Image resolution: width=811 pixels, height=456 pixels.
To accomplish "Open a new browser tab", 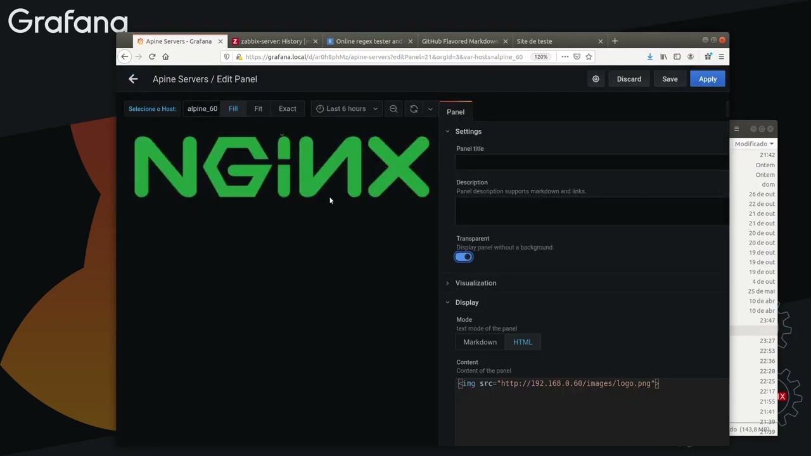I will coord(615,41).
